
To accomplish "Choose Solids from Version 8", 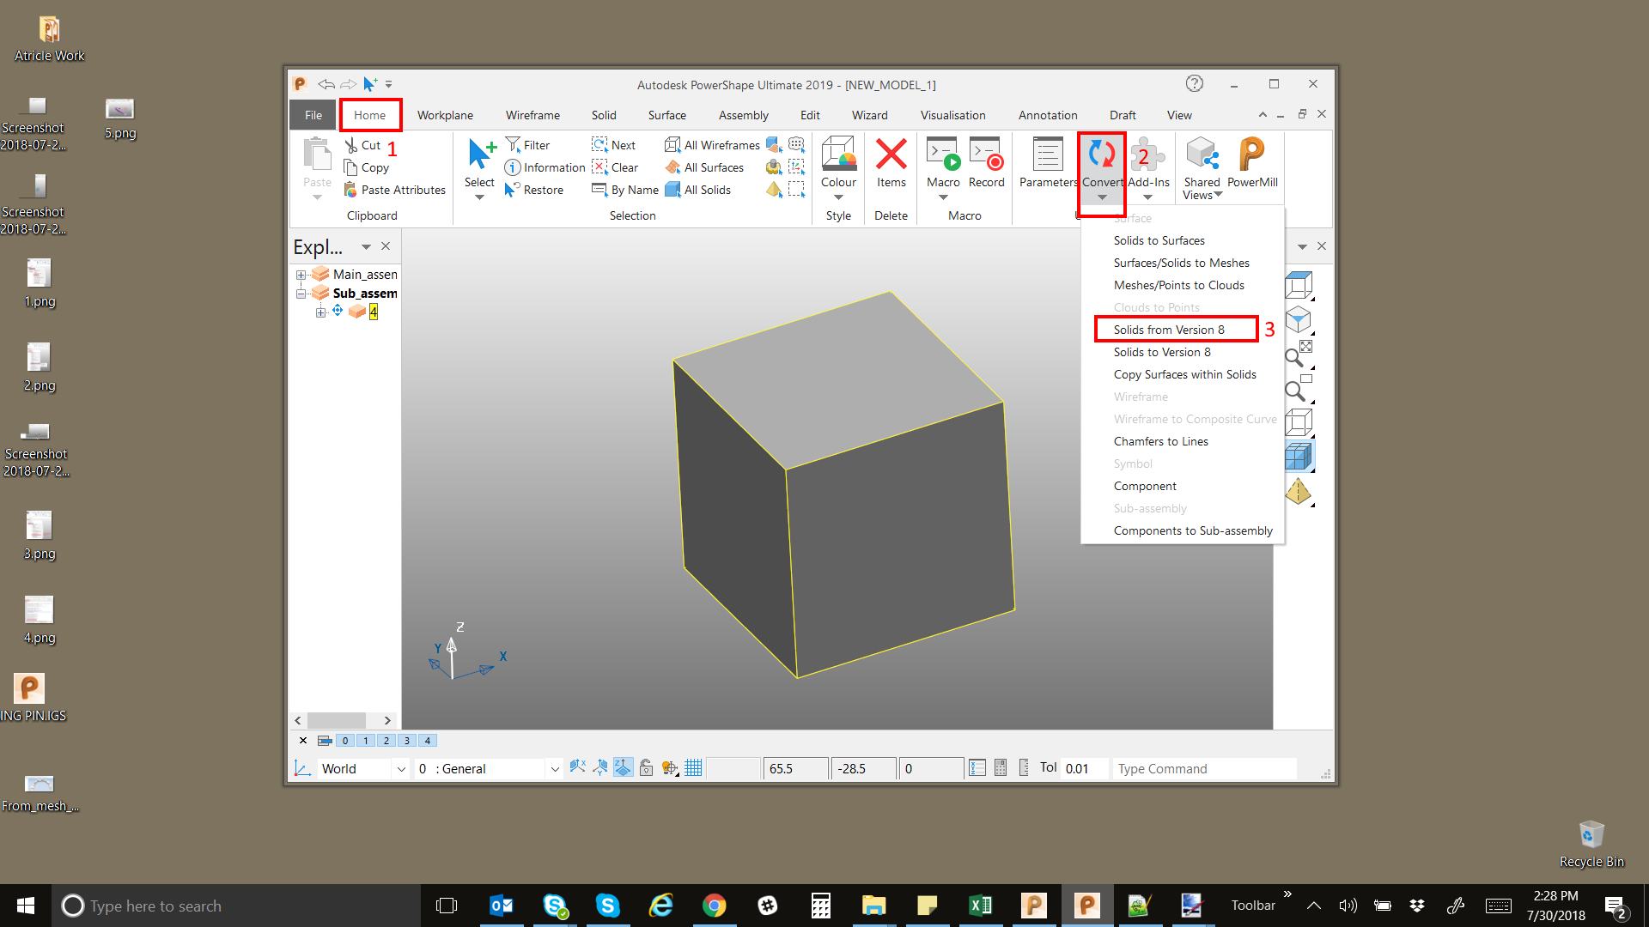I will 1168,330.
